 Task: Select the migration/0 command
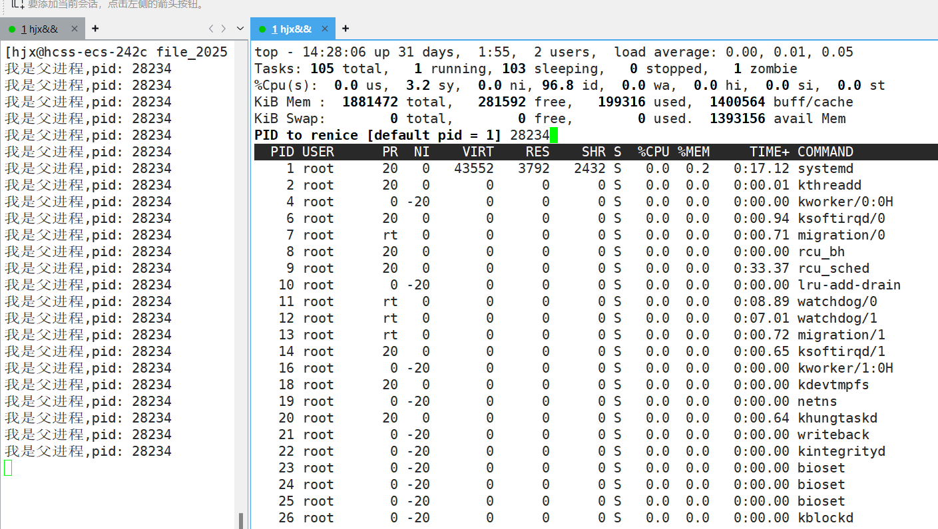click(841, 235)
